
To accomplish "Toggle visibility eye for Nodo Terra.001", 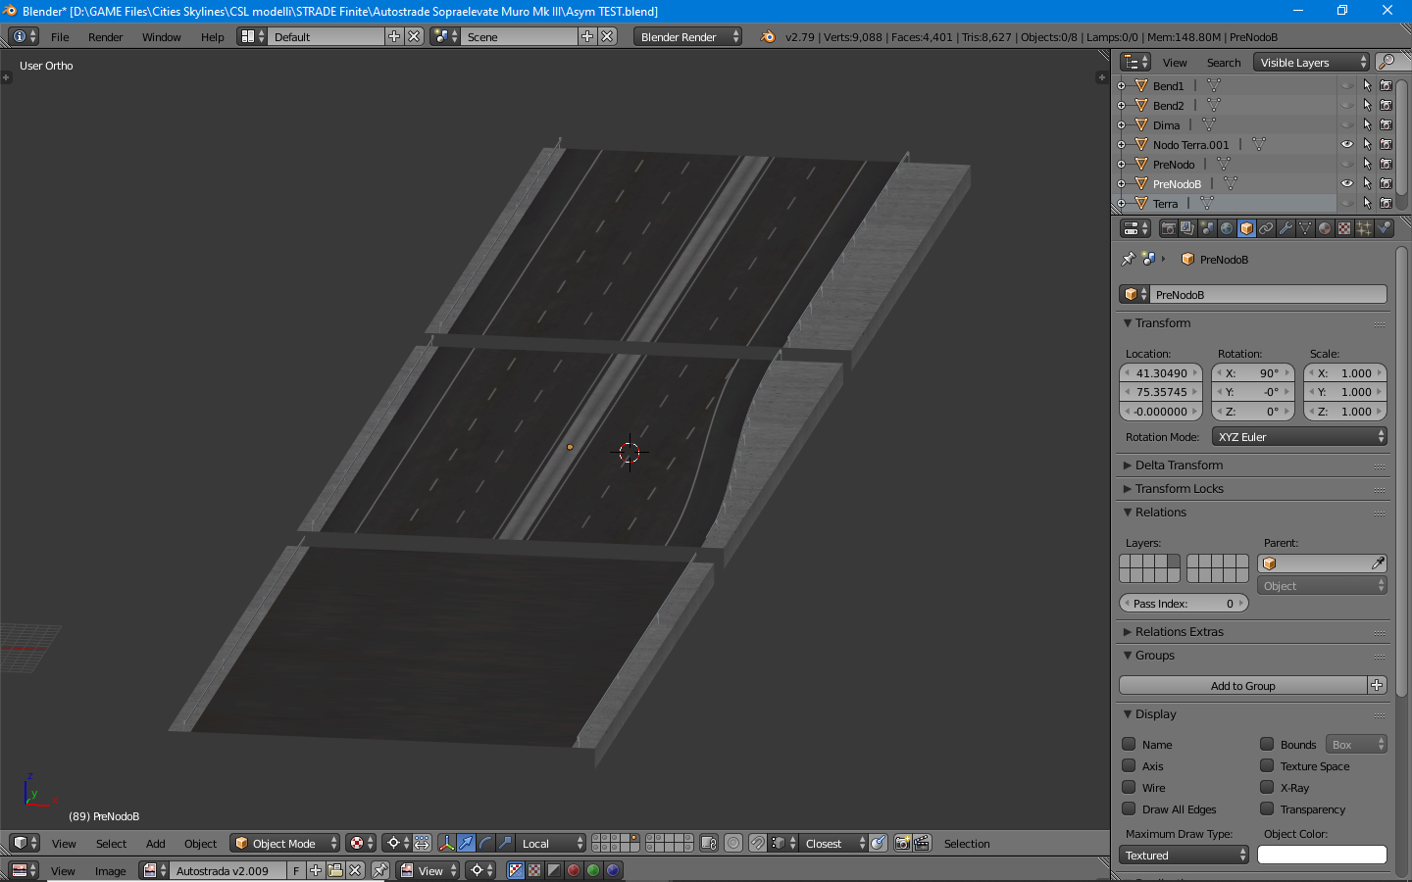I will coord(1347,145).
